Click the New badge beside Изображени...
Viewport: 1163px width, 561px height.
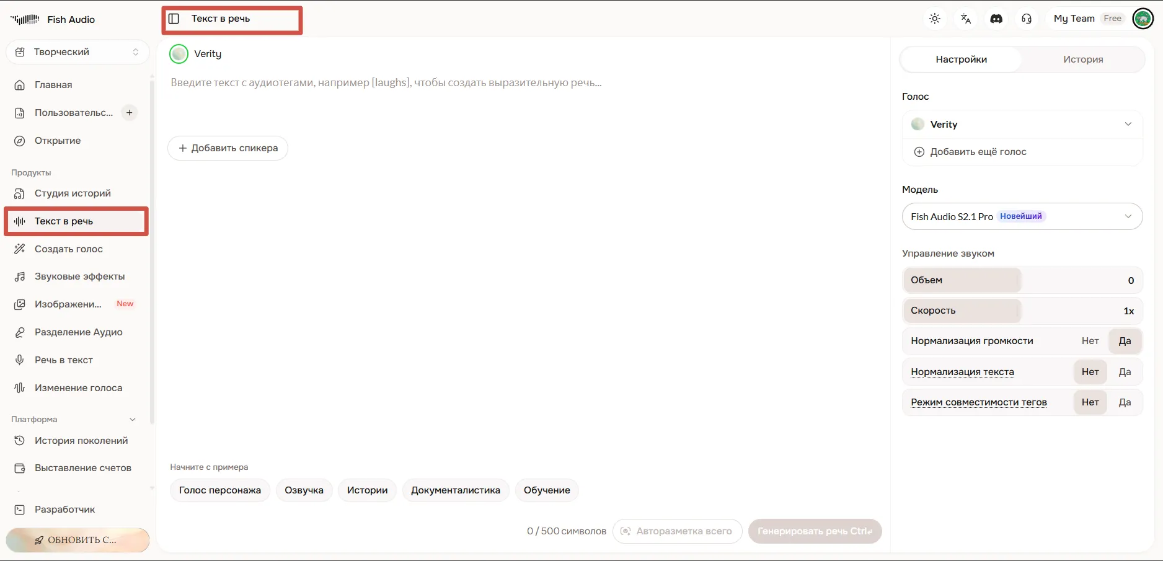[x=125, y=304]
